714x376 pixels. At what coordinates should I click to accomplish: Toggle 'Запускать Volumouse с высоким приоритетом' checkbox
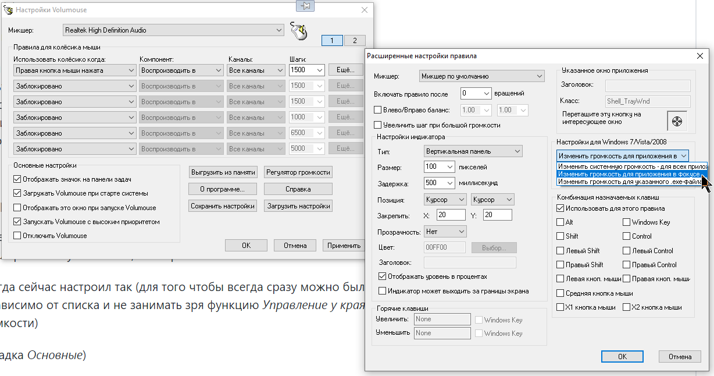17,221
